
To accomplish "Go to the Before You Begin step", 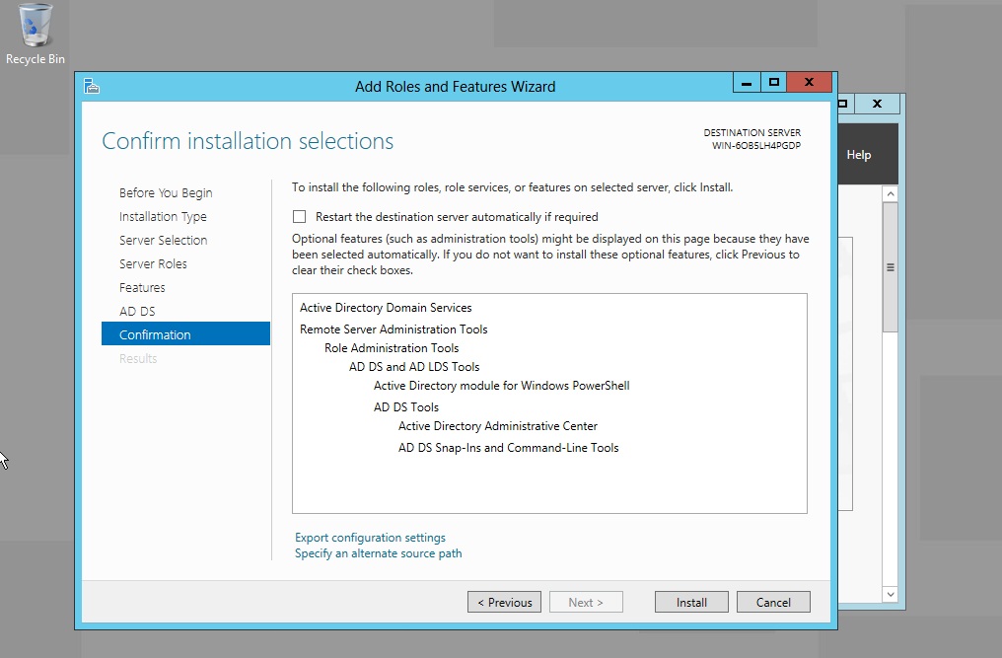I will coord(166,193).
